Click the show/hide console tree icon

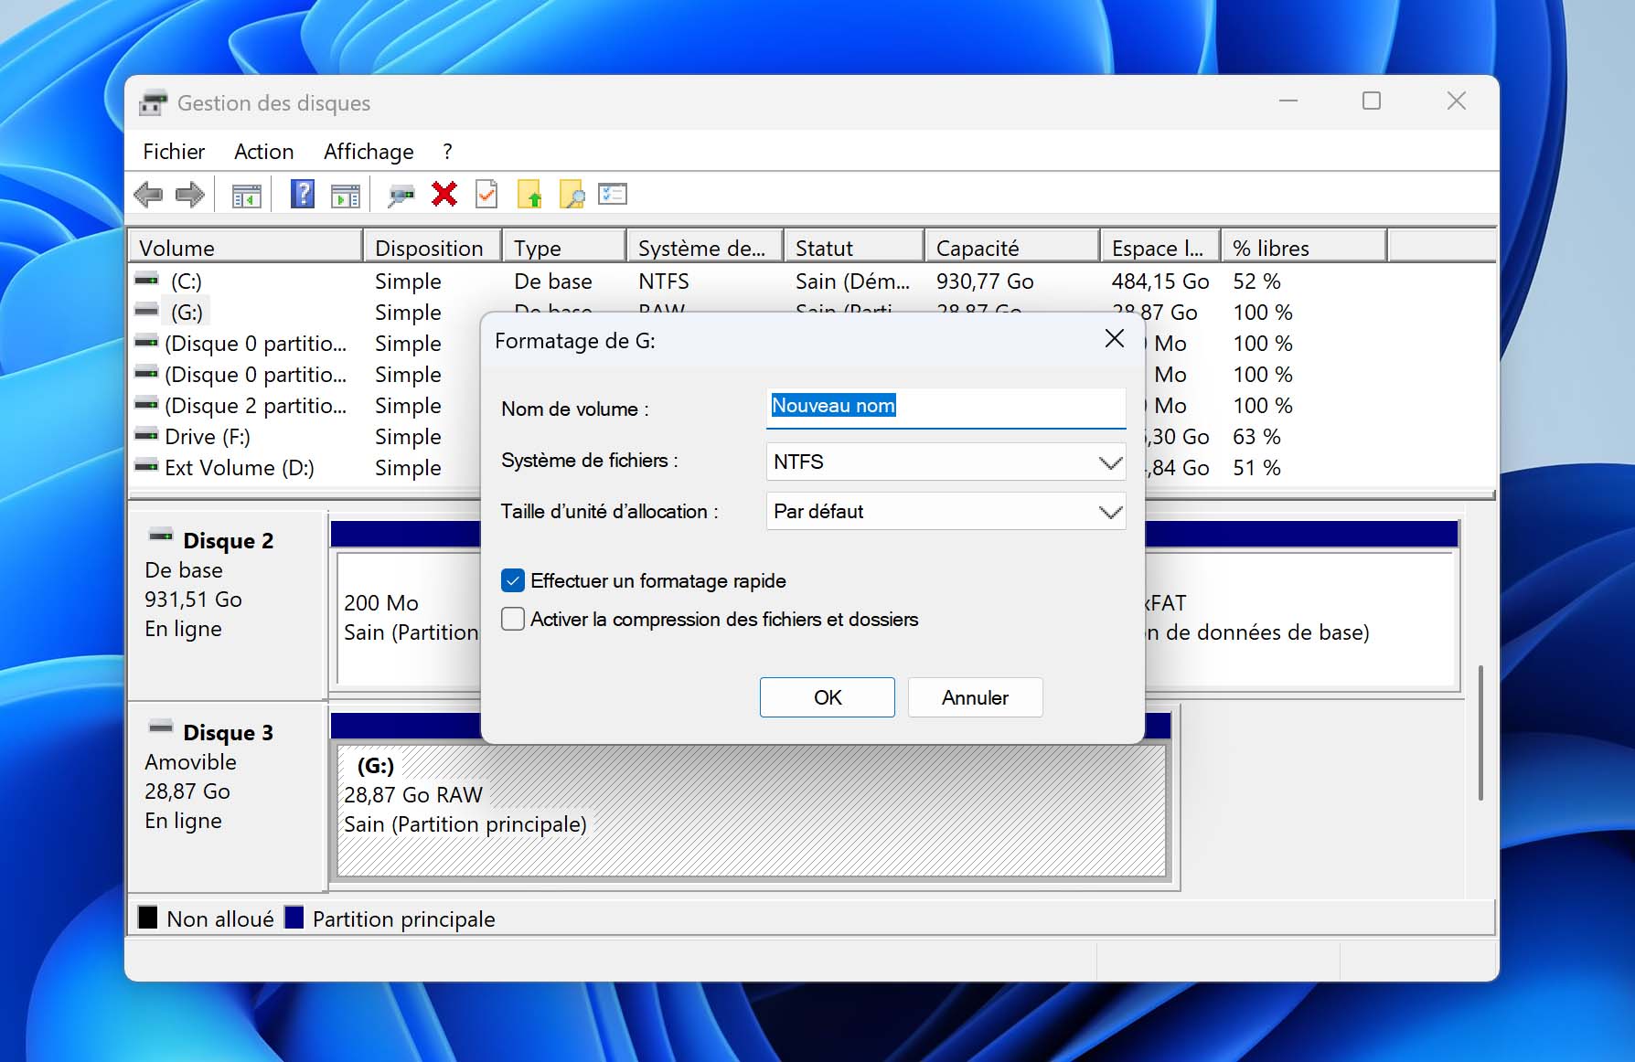246,195
